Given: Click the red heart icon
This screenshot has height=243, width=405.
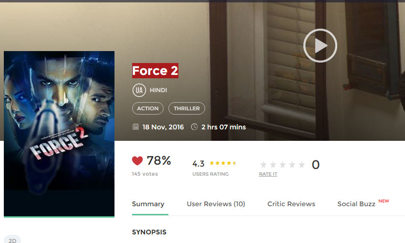Looking at the screenshot, I should coord(137,161).
